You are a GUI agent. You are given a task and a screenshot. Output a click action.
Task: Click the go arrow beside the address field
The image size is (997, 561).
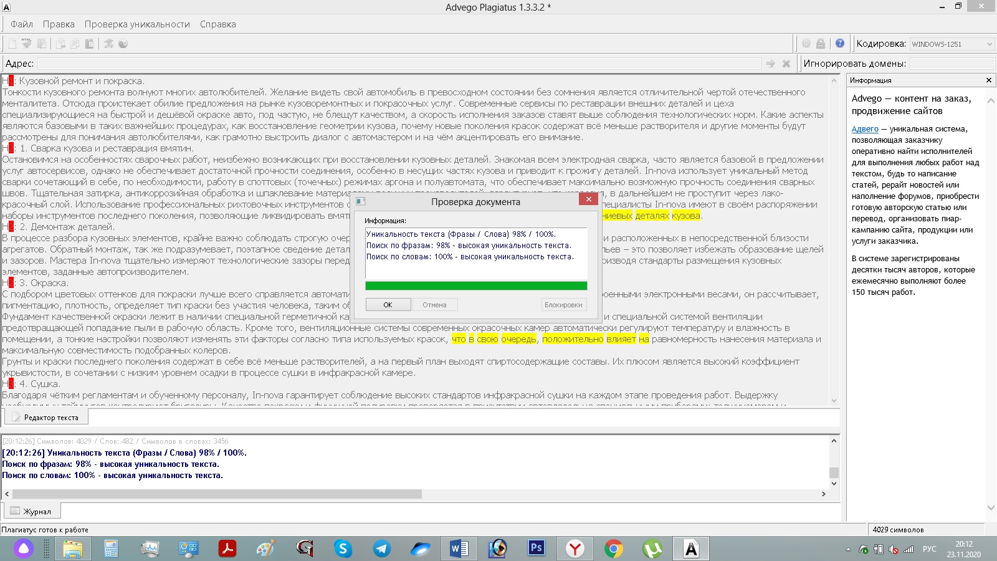(771, 64)
